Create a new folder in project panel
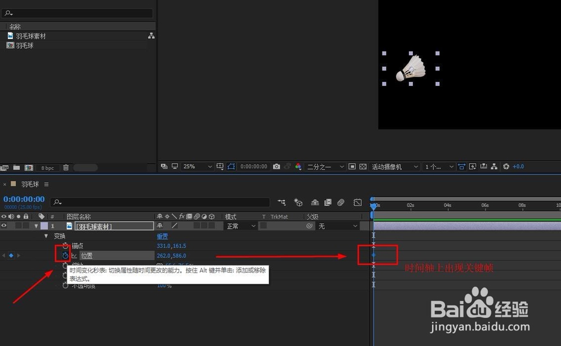 click(x=16, y=168)
